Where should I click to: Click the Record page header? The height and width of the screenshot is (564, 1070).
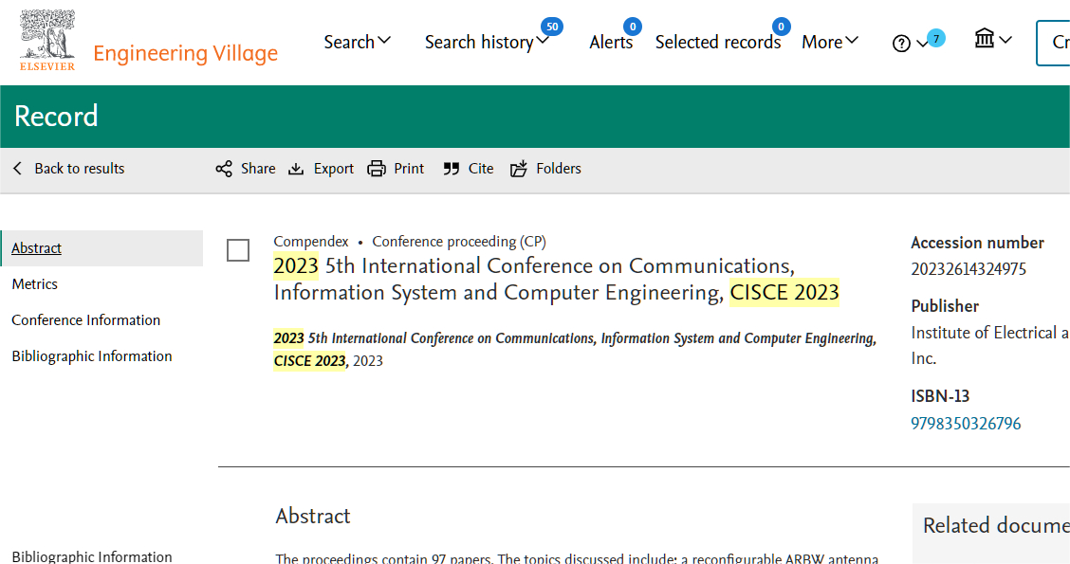point(56,117)
